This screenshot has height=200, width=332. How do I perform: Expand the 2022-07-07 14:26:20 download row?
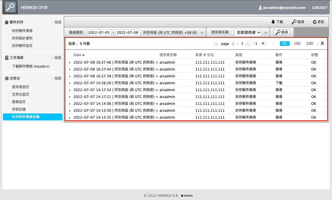tap(70, 83)
